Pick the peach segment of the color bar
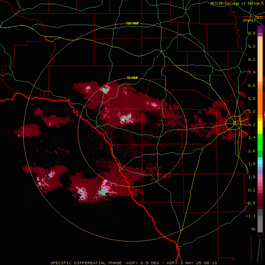Screen dimensions: 265x265 pyautogui.click(x=260, y=61)
